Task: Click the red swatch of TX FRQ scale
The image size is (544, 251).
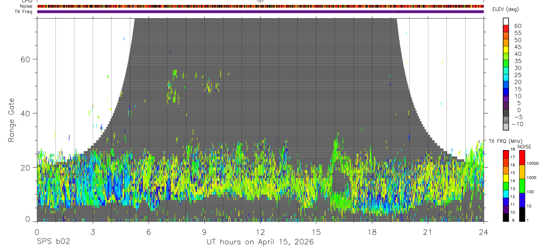Action: [x=506, y=154]
